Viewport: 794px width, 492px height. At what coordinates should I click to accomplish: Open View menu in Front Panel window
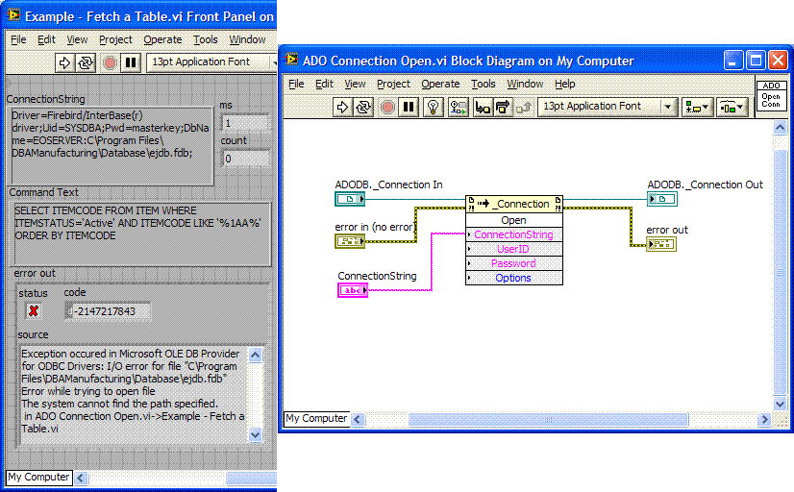point(77,39)
